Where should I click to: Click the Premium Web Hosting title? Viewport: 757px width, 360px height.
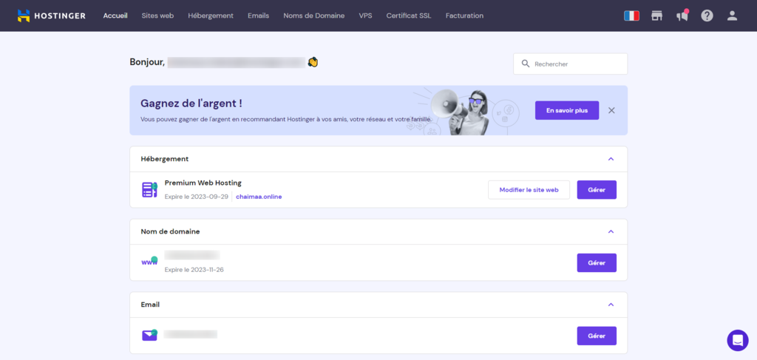[x=203, y=183]
